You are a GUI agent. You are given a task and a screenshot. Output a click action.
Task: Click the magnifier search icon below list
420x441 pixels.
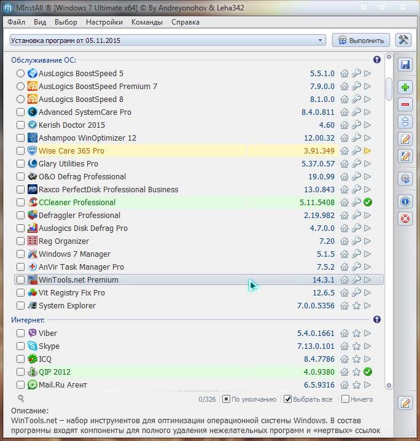20,398
